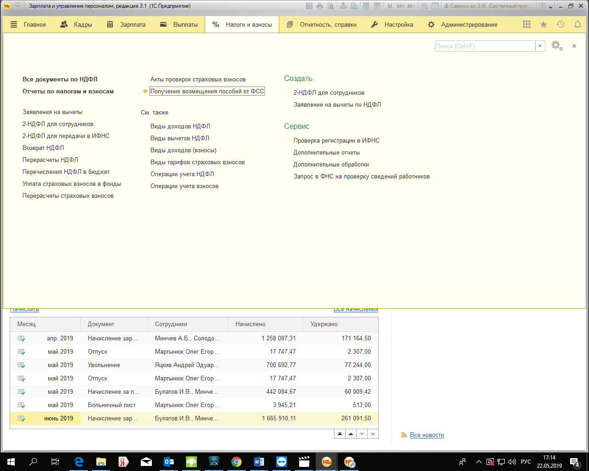Open the functions menu grid icon
Viewport: 589px width, 471px height.
pyautogui.click(x=527, y=24)
